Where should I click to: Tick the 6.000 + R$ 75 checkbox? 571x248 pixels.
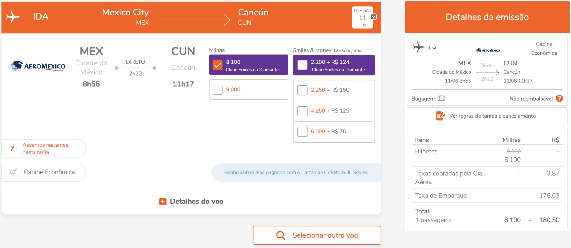pos(302,132)
